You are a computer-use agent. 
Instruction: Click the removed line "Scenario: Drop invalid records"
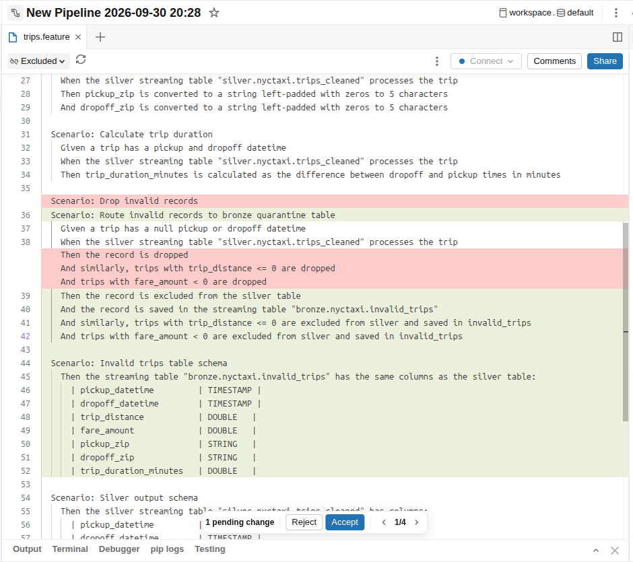point(334,201)
